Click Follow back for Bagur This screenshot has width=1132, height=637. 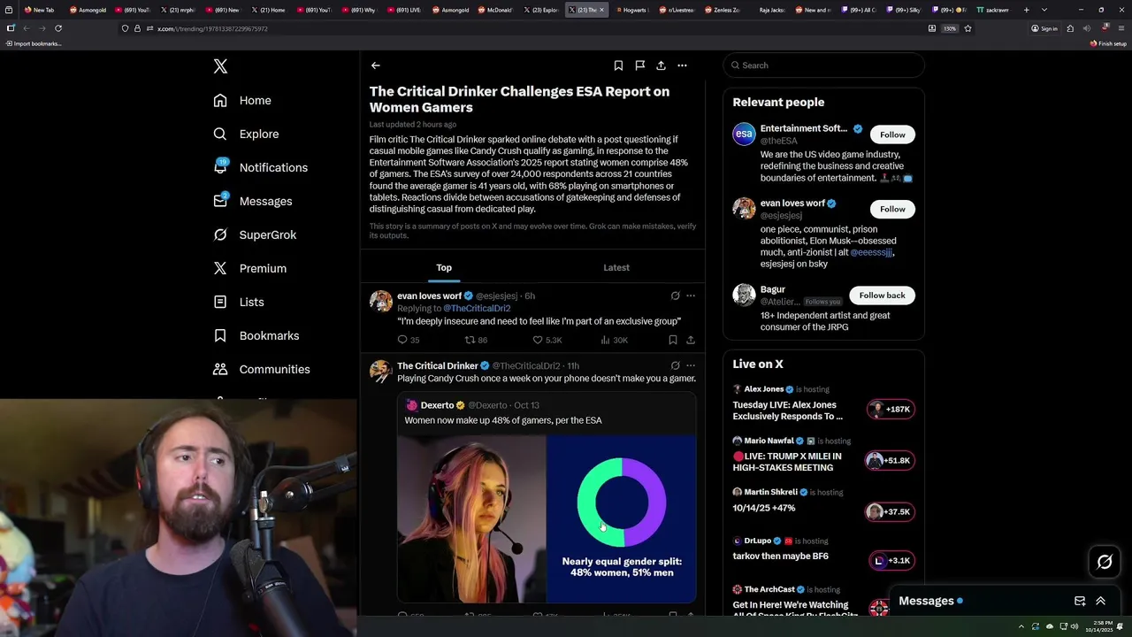pos(882,295)
